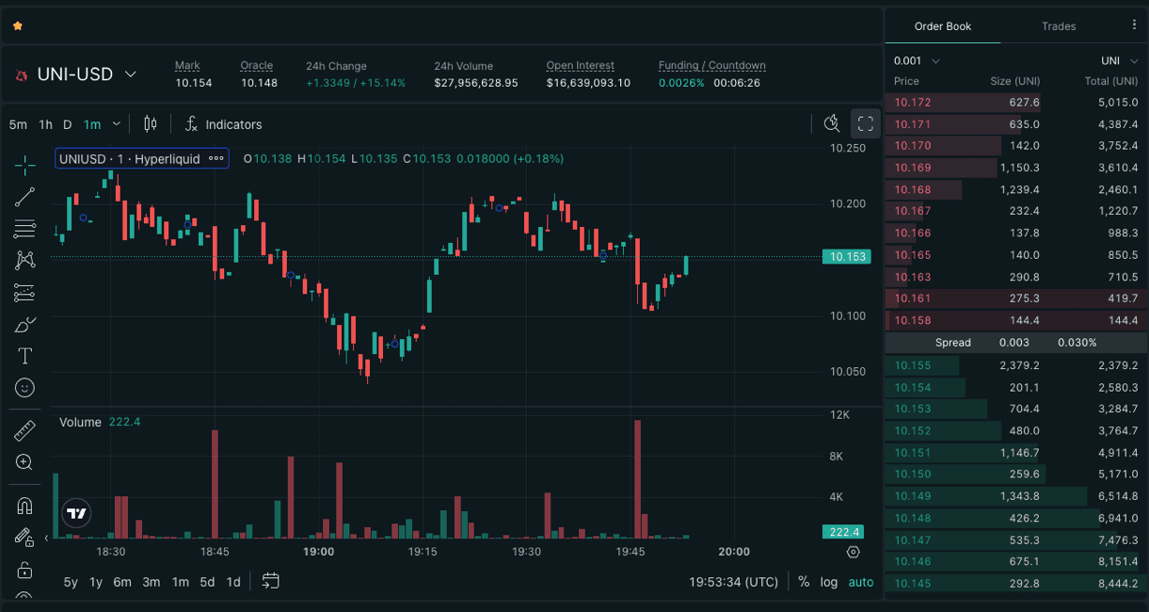
Task: Toggle auto price scale
Action: [x=861, y=582]
